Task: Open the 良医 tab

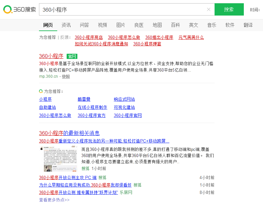Action: click(x=139, y=25)
